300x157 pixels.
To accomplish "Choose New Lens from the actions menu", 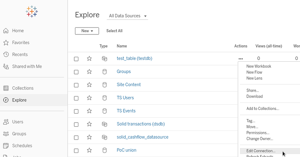I will (x=254, y=78).
